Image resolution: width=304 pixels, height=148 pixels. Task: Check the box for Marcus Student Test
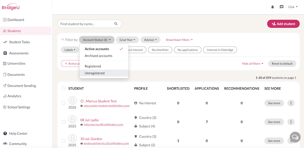pyautogui.click(x=63, y=103)
